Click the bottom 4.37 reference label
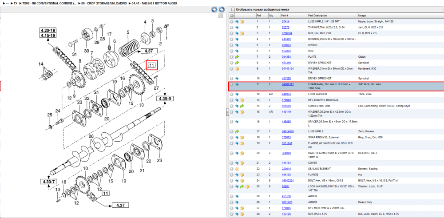444x218 pixels. click(120, 205)
